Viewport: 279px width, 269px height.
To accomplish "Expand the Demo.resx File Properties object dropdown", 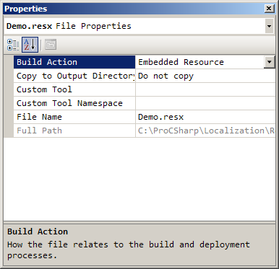I will (x=270, y=26).
